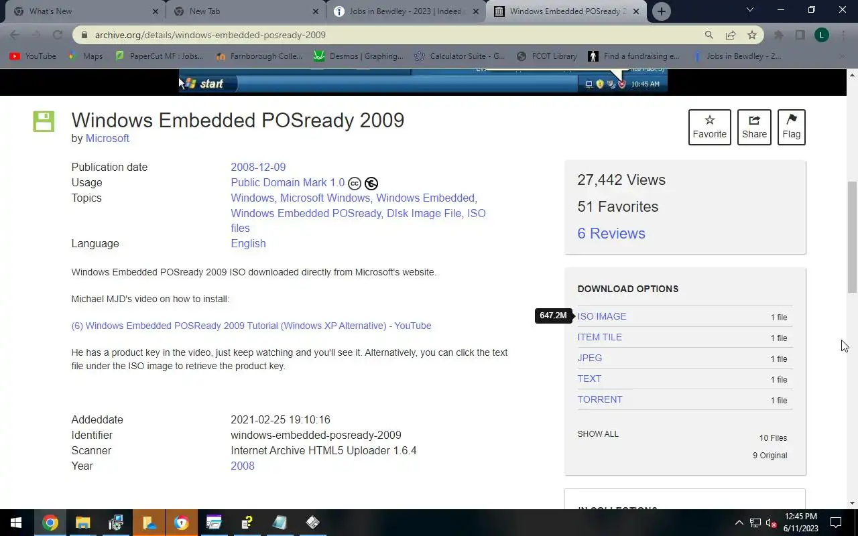This screenshot has width=858, height=536.
Task: Flag this item
Action: tap(791, 127)
